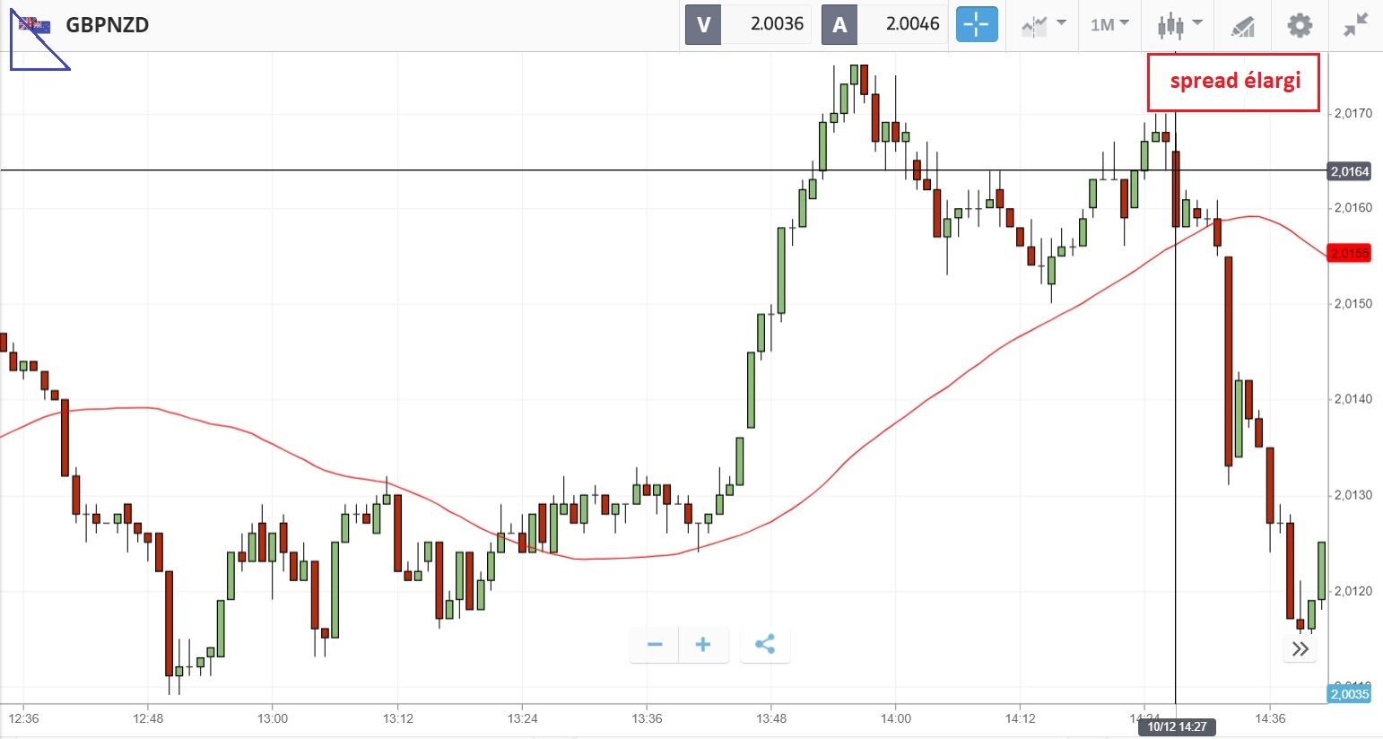Zoom in the chart with plus

coord(703,644)
